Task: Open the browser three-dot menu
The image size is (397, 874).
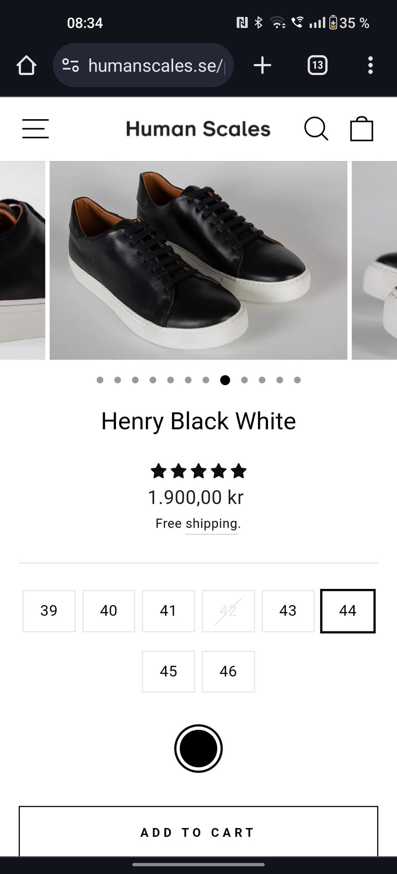Action: click(370, 65)
